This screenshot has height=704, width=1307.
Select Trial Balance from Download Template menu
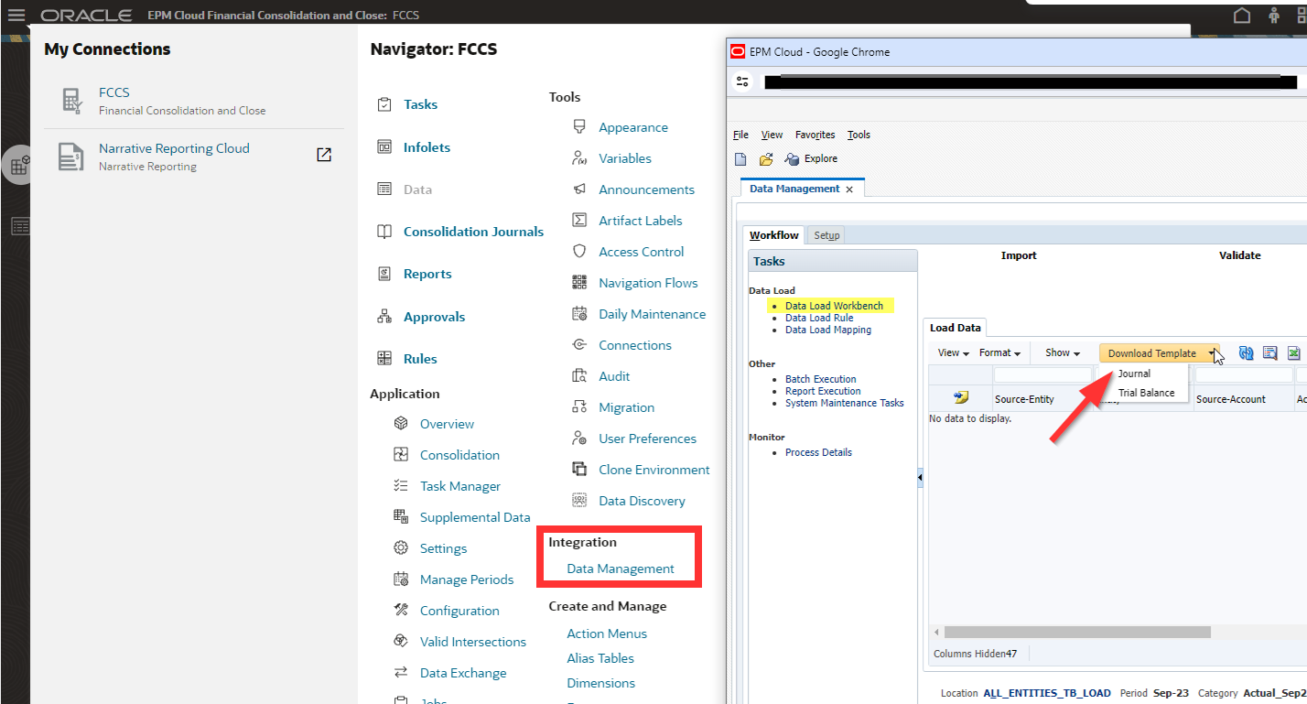pos(1146,393)
